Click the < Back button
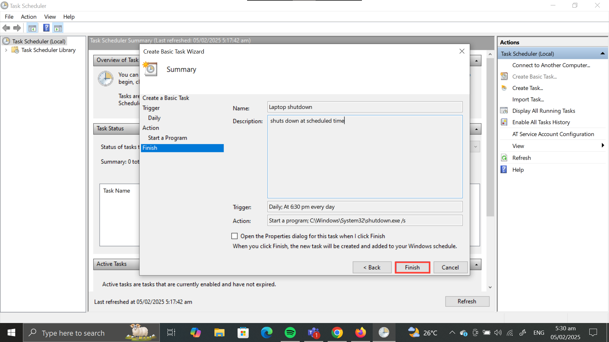 click(x=372, y=267)
